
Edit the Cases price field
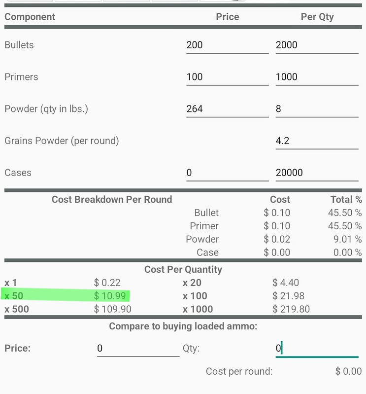click(228, 173)
